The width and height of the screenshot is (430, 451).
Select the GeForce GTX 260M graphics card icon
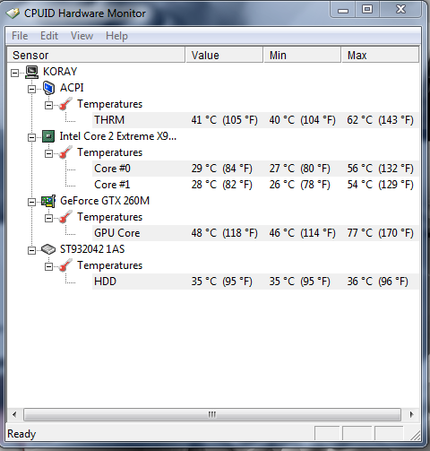click(48, 201)
